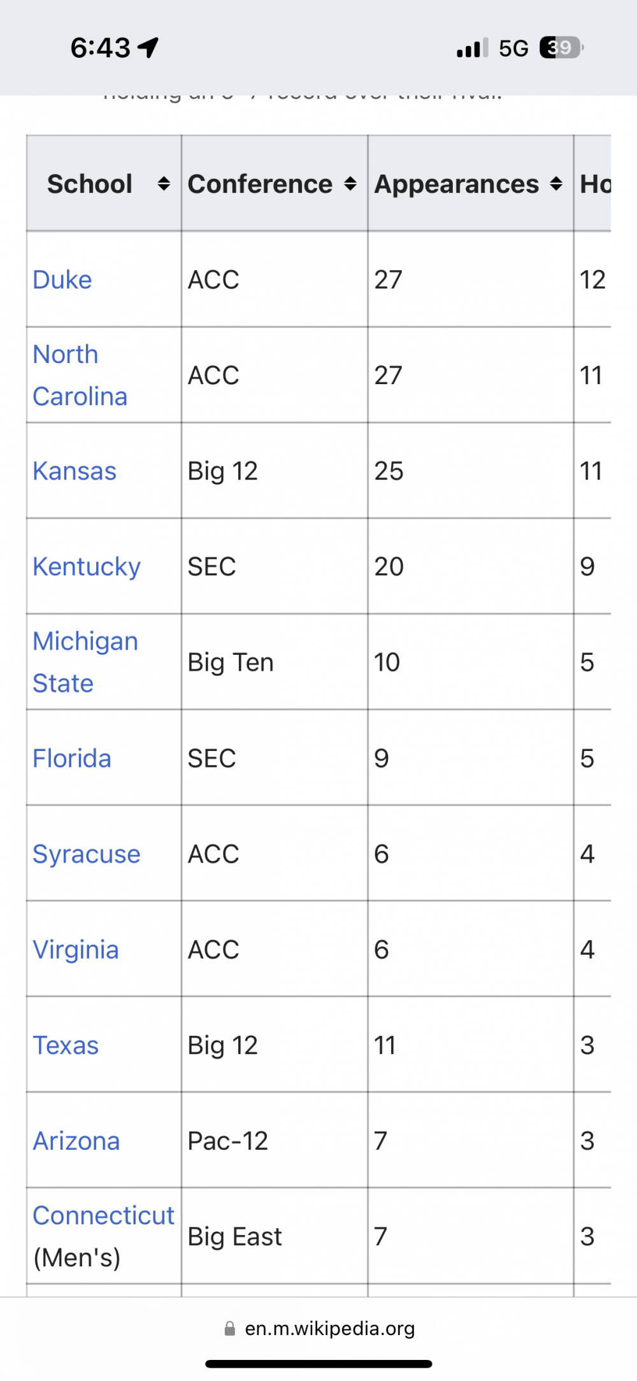
Task: Toggle the Appearances column sort arrows
Action: (x=556, y=184)
